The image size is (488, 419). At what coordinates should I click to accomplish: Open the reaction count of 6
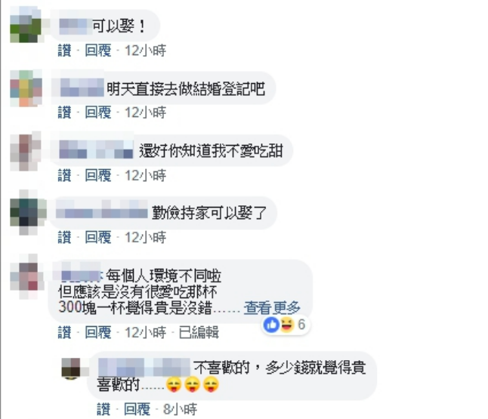click(x=301, y=325)
